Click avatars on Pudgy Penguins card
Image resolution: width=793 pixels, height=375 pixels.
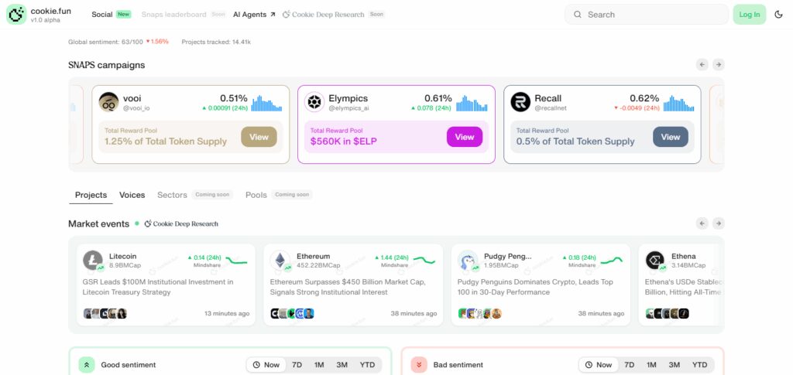(479, 313)
